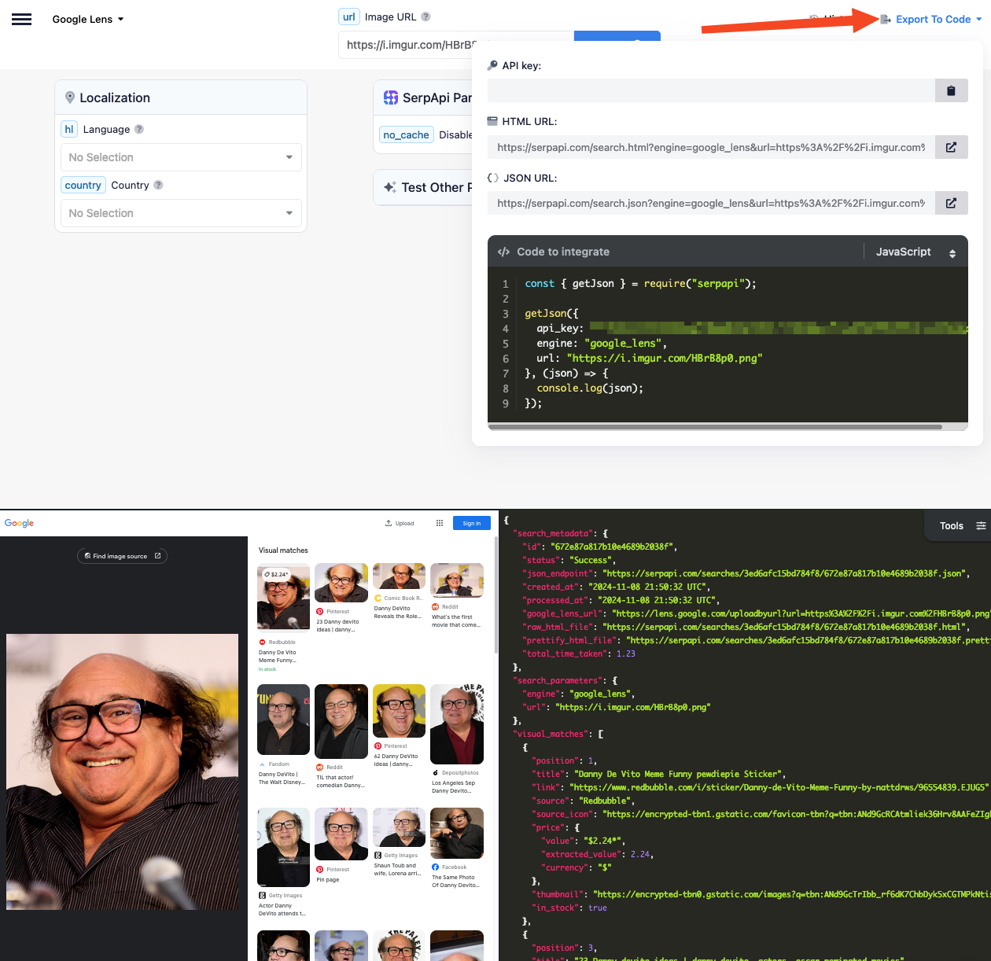Click the Language help icon
This screenshot has height=961, width=991.
[x=139, y=129]
